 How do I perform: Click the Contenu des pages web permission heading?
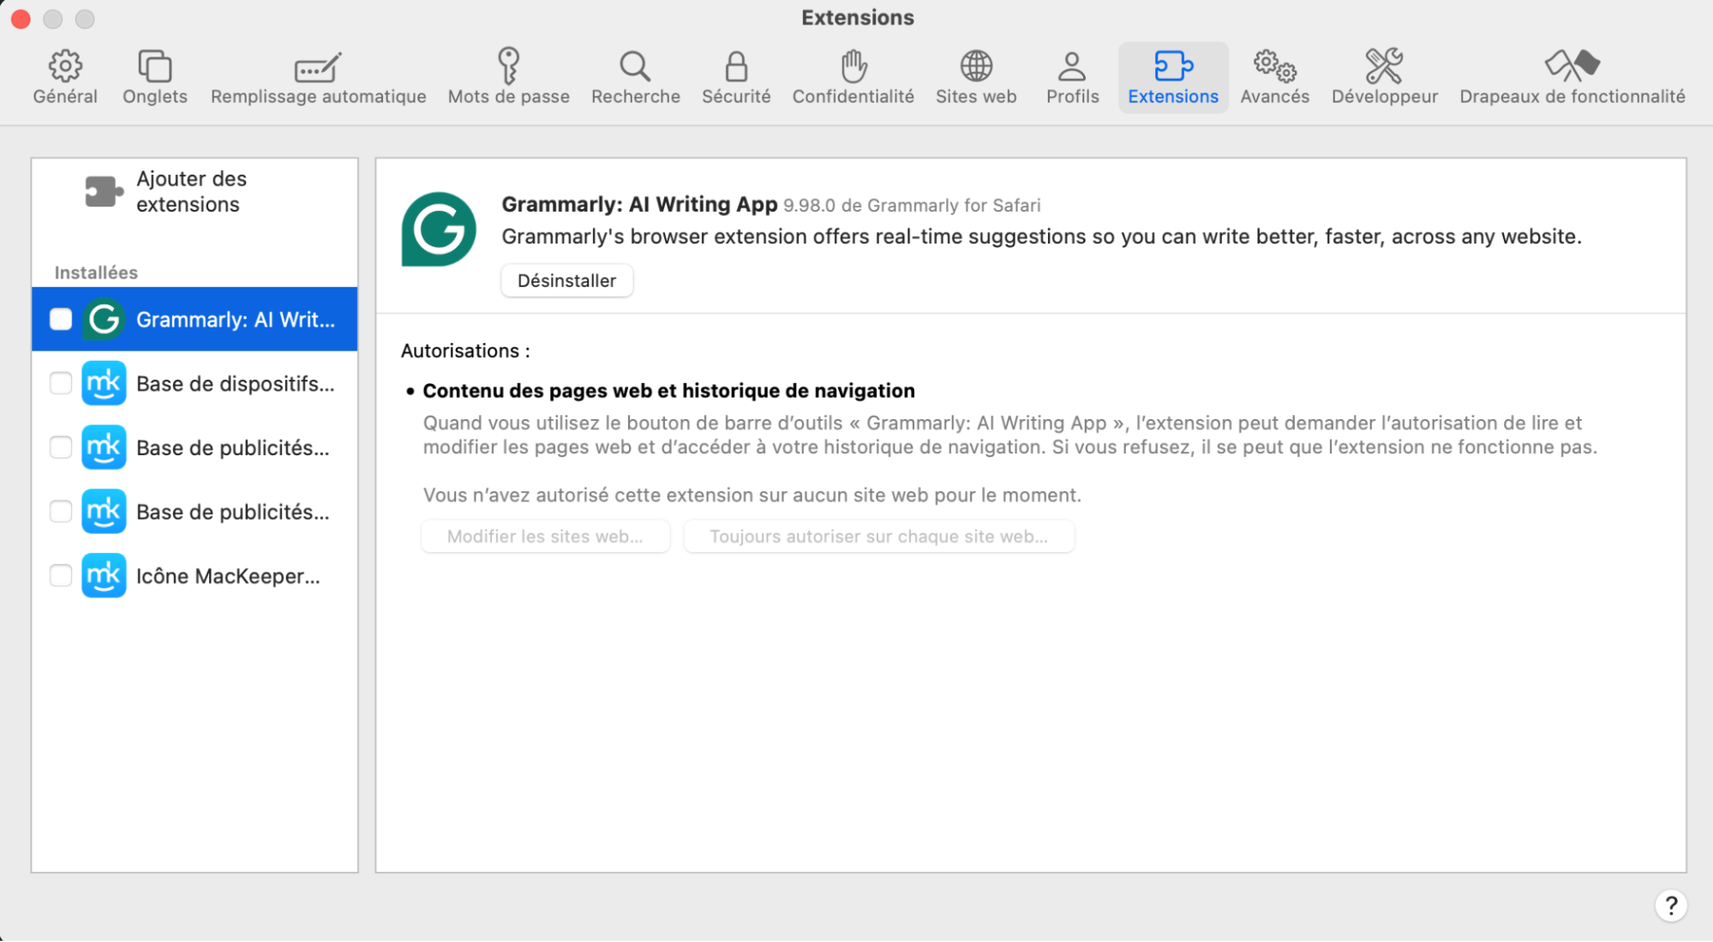click(668, 391)
